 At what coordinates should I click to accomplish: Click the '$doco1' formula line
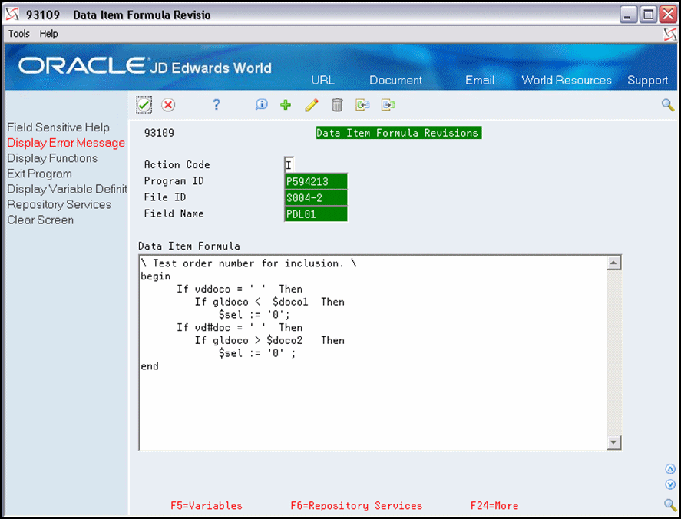tap(269, 302)
